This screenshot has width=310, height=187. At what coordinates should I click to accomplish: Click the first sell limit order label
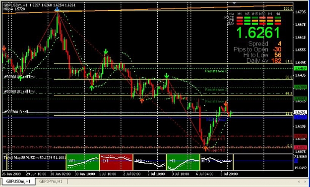pyautogui.click(x=19, y=77)
